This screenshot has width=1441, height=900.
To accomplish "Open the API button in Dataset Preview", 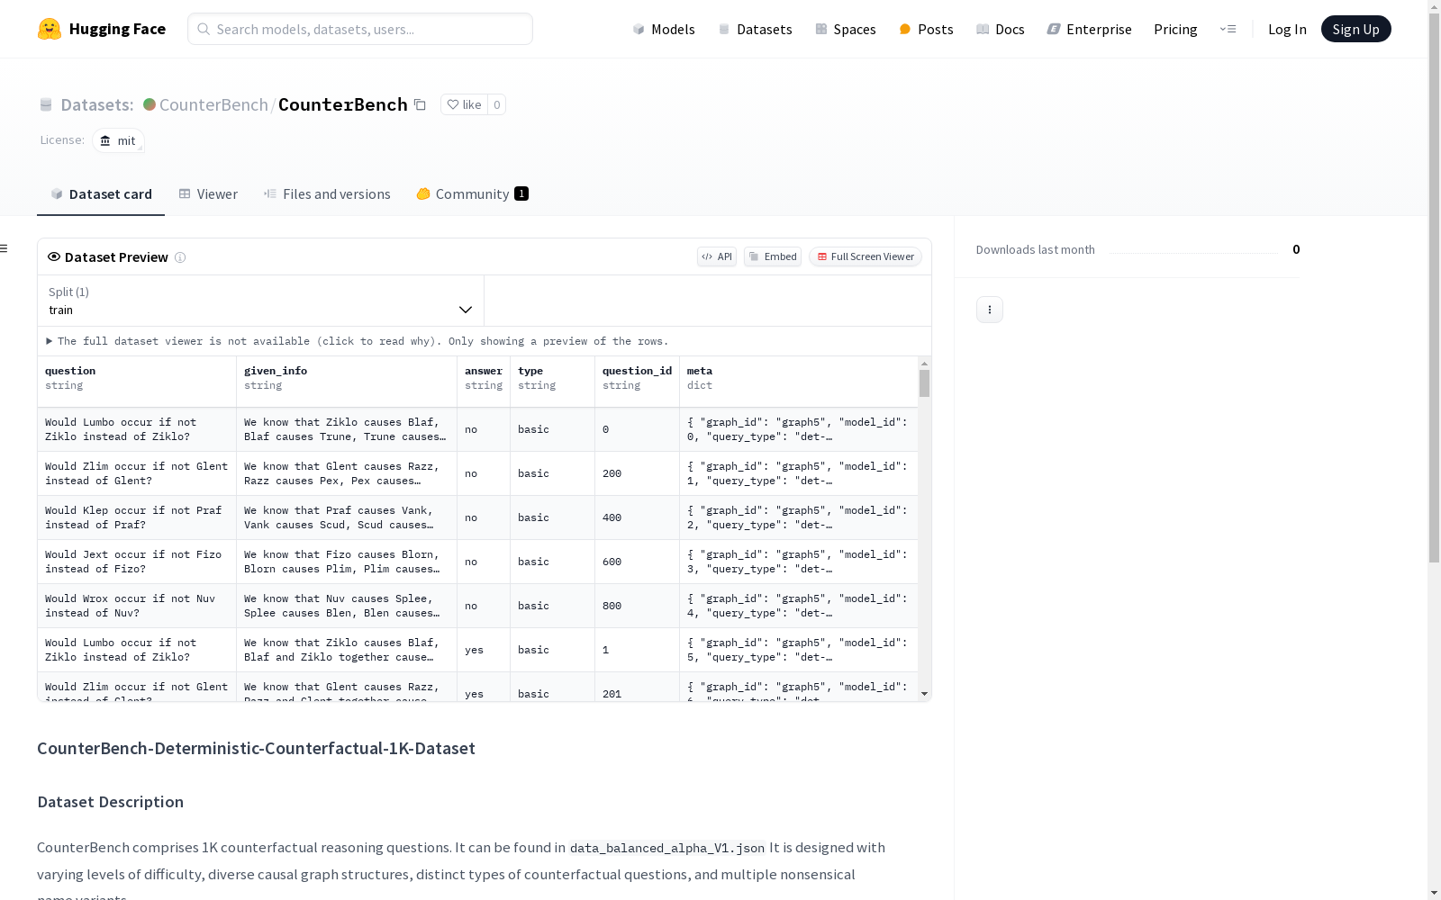I will pos(717,256).
